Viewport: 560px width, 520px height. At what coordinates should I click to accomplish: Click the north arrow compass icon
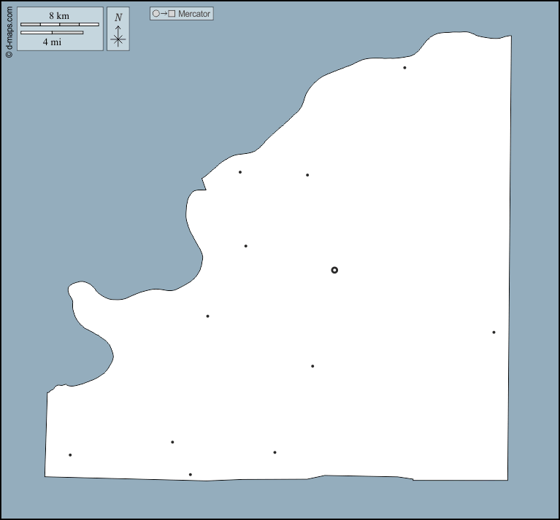click(x=118, y=29)
